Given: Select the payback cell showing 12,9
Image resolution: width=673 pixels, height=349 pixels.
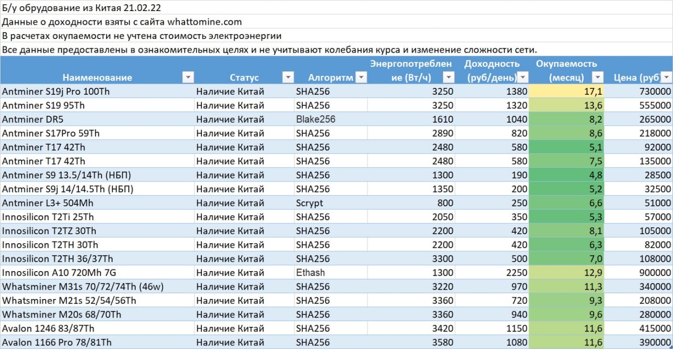Looking at the screenshot, I should pyautogui.click(x=566, y=273).
